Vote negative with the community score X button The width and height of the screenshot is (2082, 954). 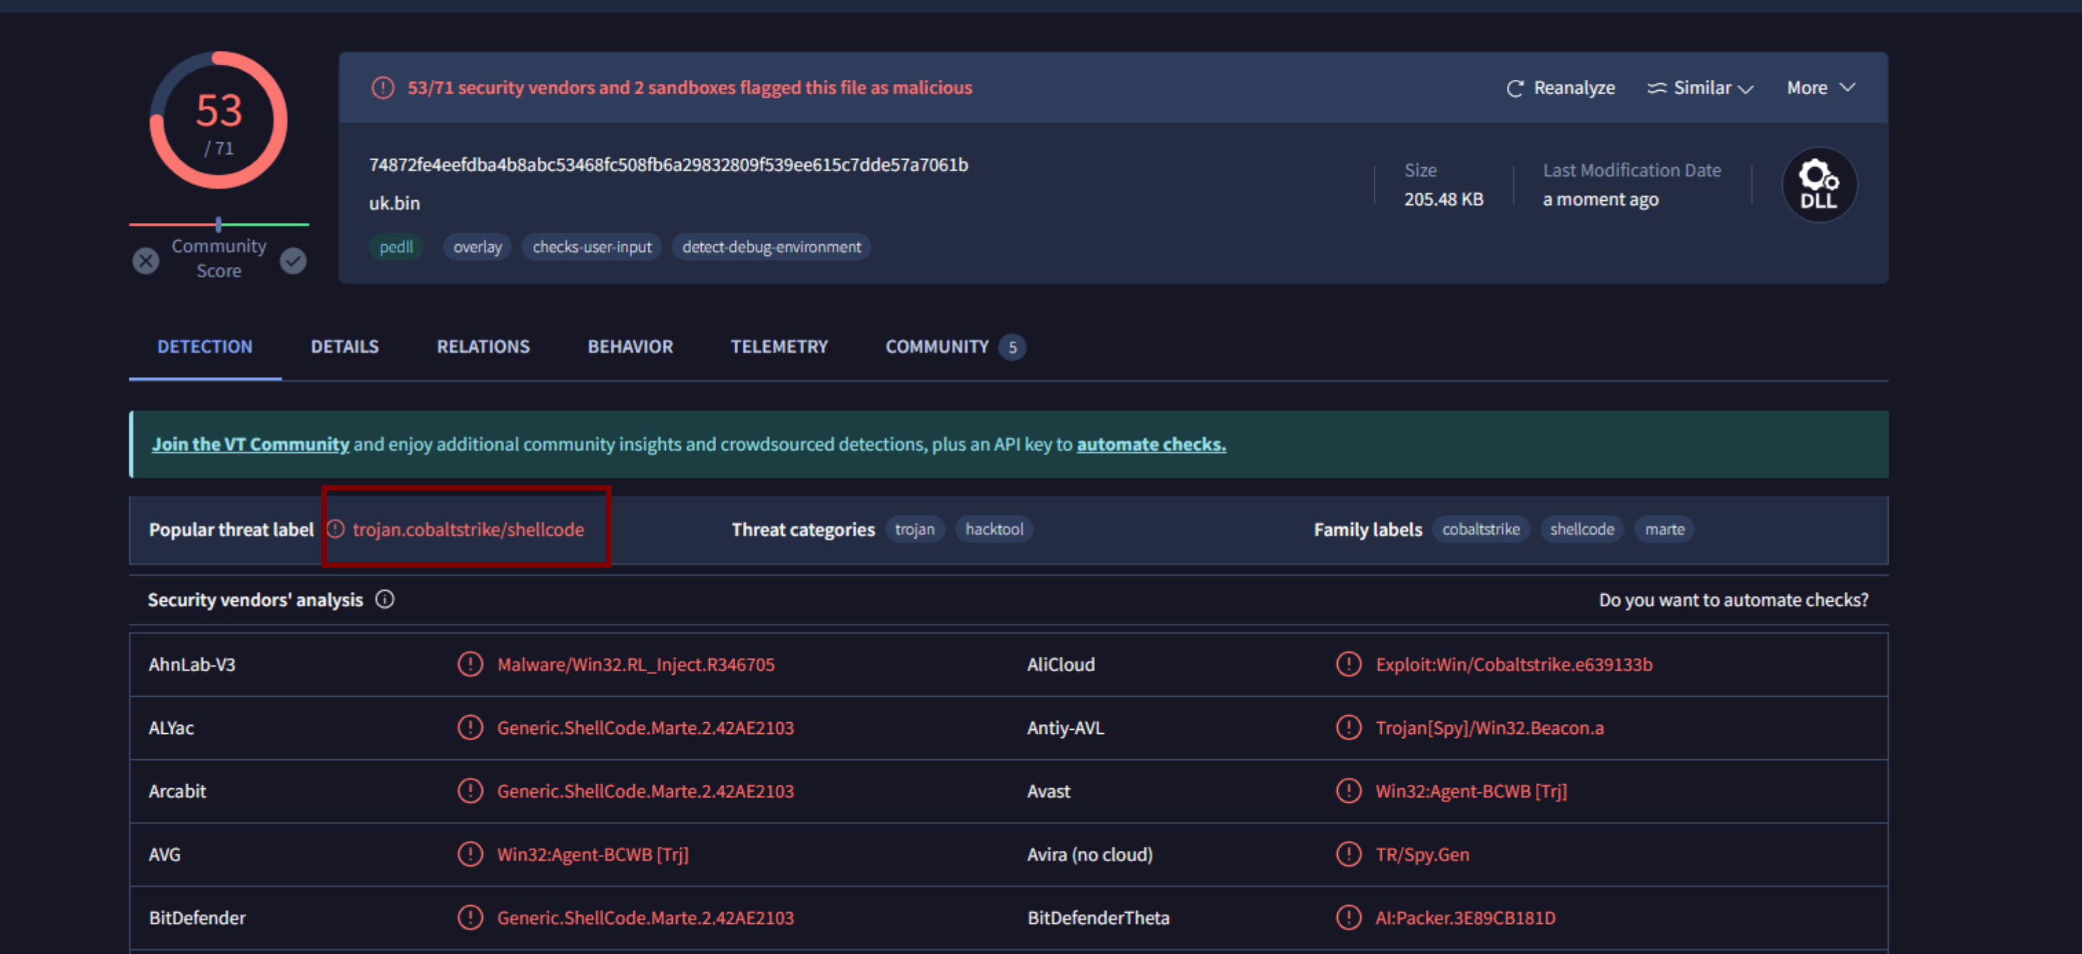[146, 260]
